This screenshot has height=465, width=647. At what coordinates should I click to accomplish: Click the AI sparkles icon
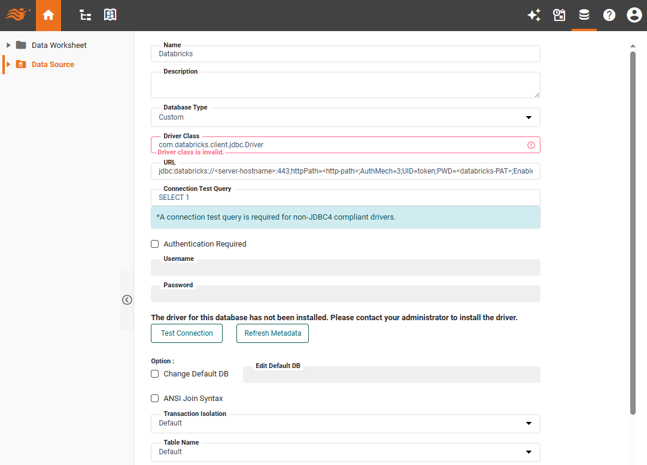tap(534, 15)
